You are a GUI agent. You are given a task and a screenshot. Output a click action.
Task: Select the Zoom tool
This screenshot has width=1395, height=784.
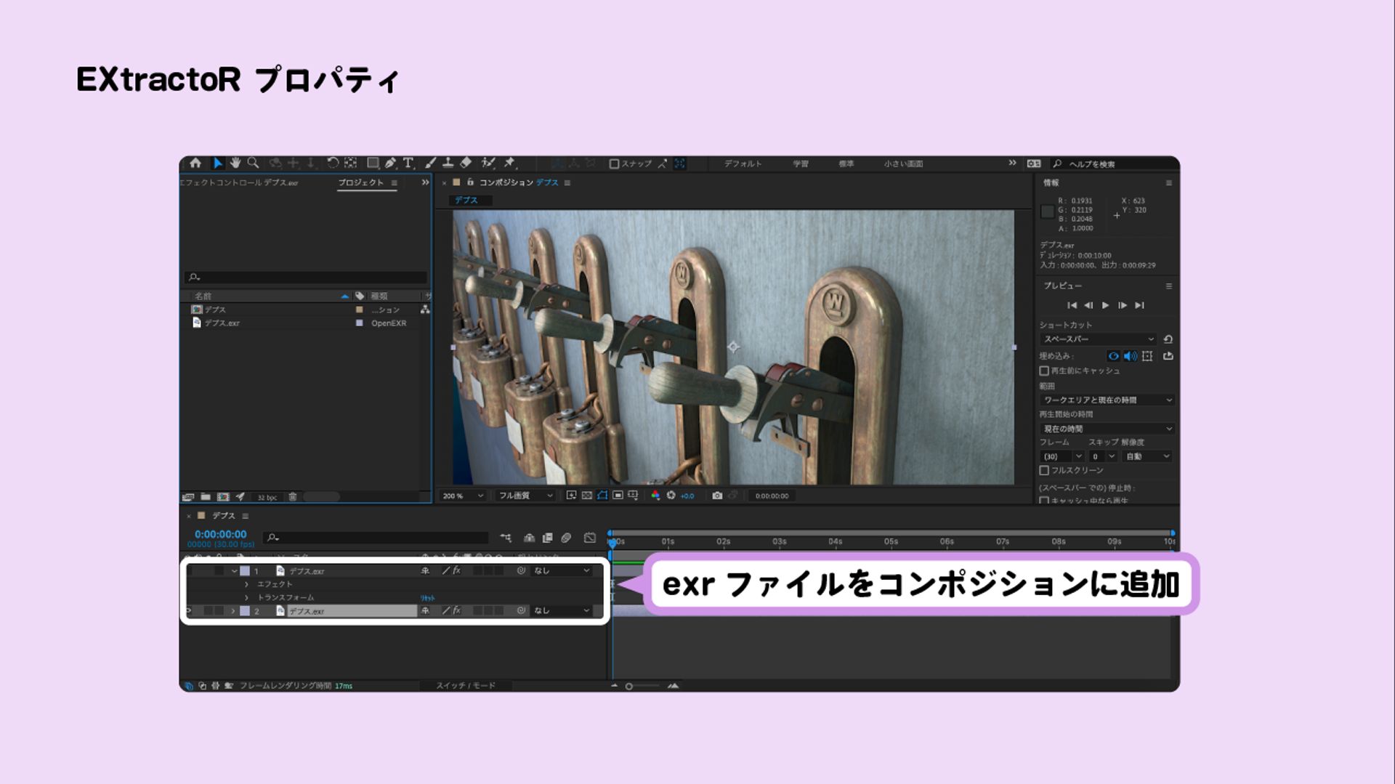[x=253, y=164]
